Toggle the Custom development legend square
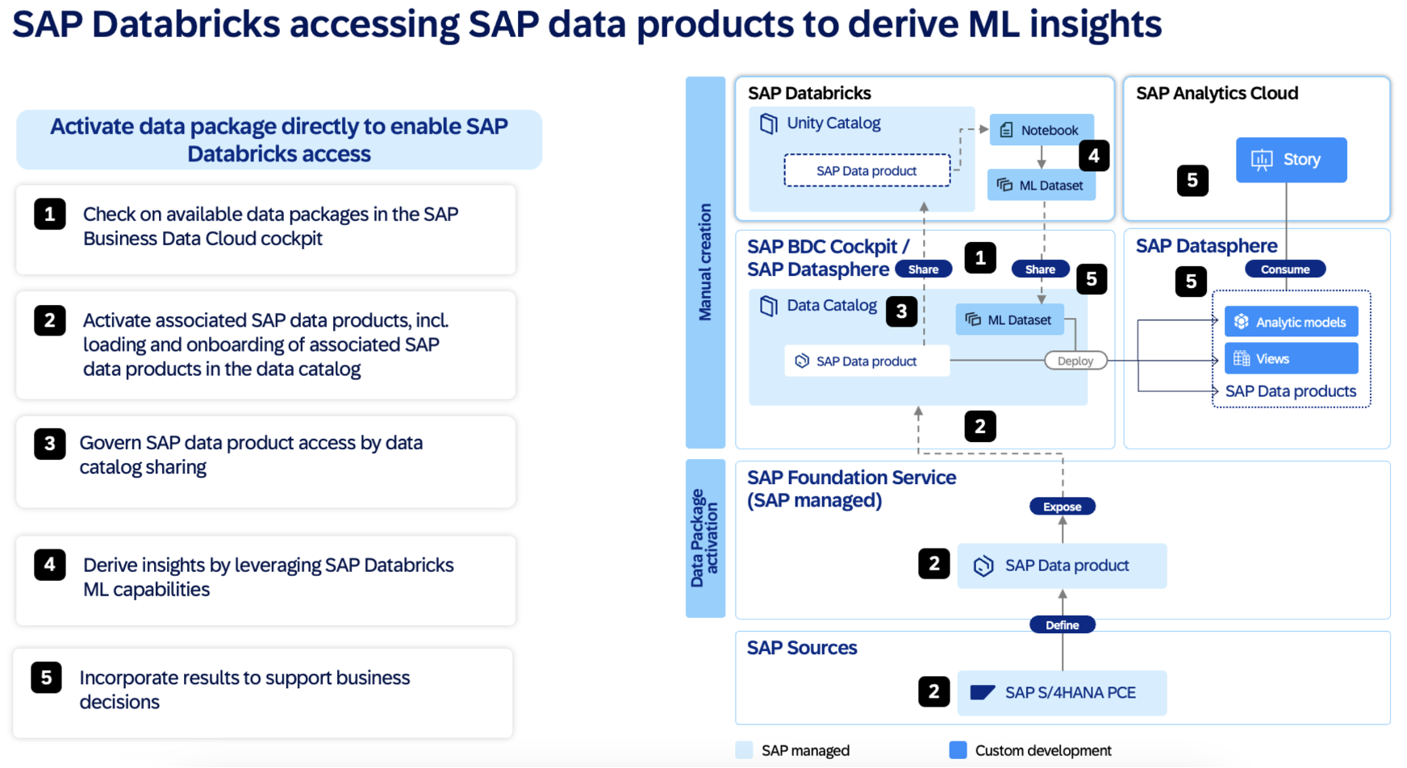 (958, 750)
